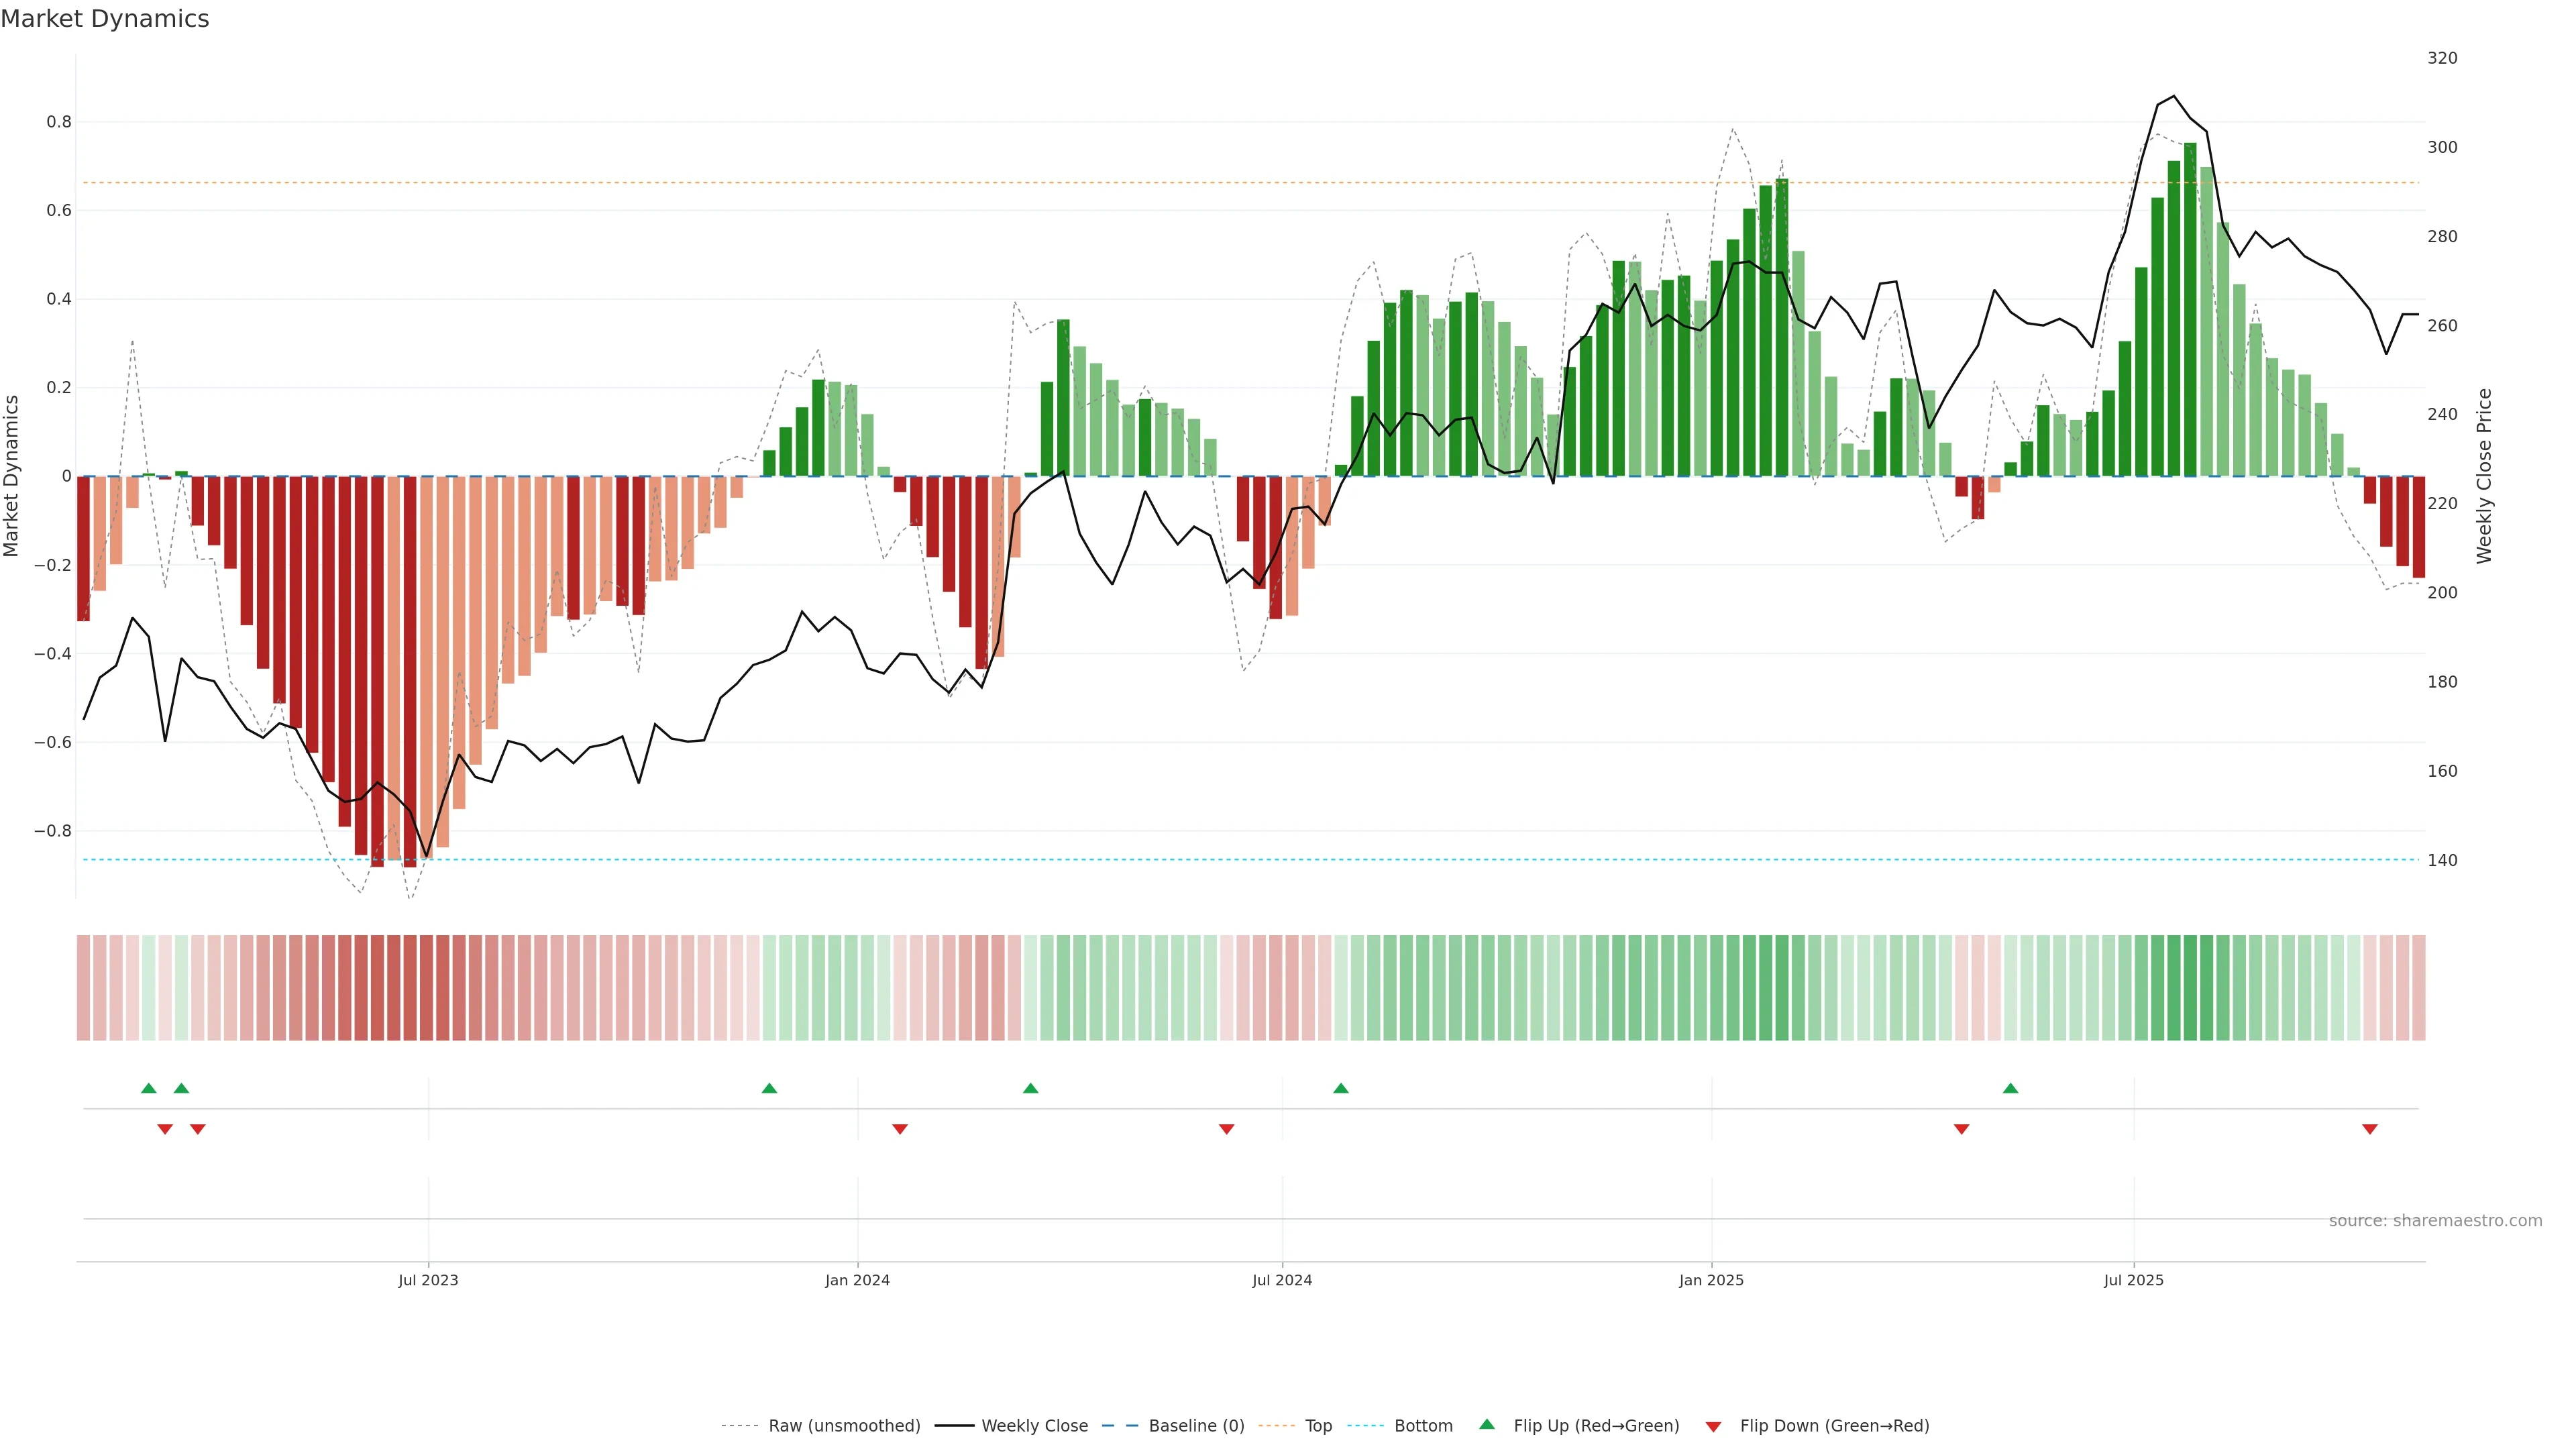Click the Flip Up green triangle legend icon
2576x1449 pixels.
coord(1487,1424)
